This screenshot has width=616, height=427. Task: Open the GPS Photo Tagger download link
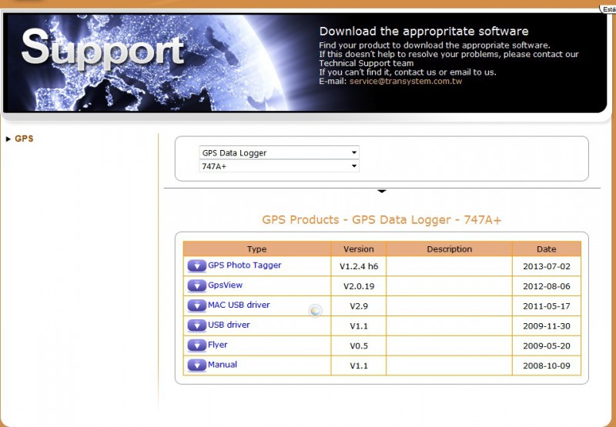coord(244,265)
